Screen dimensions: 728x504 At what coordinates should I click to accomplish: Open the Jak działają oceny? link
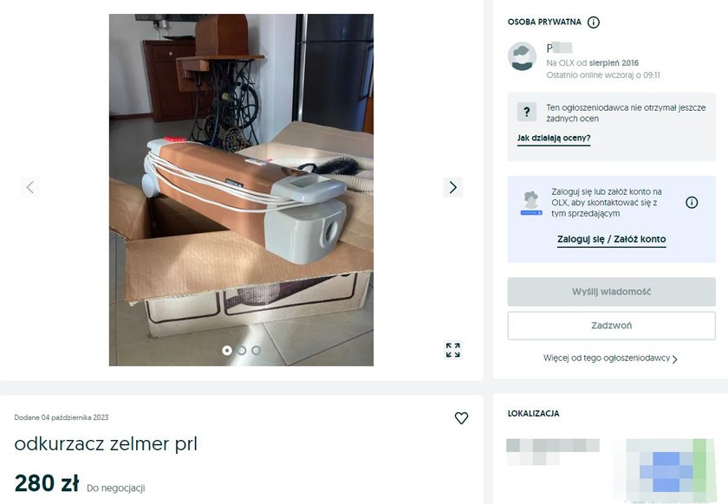pyautogui.click(x=554, y=138)
